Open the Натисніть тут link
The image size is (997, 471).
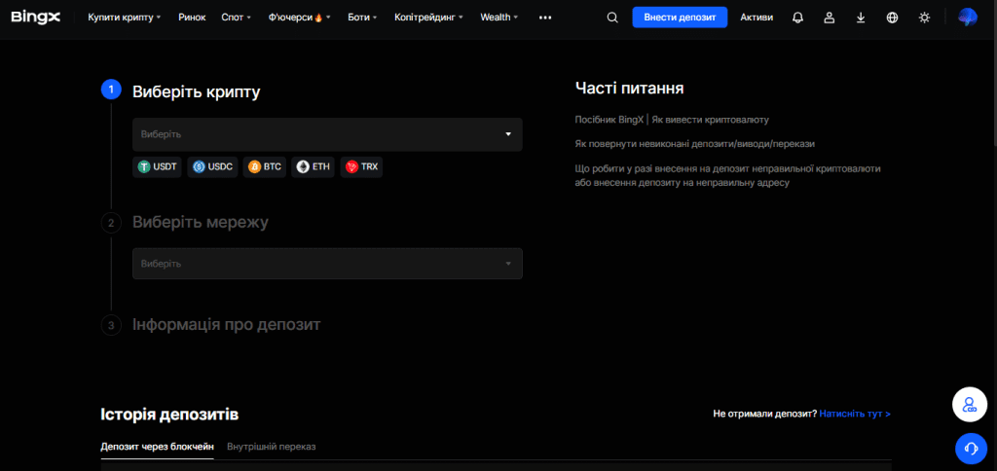click(x=855, y=414)
